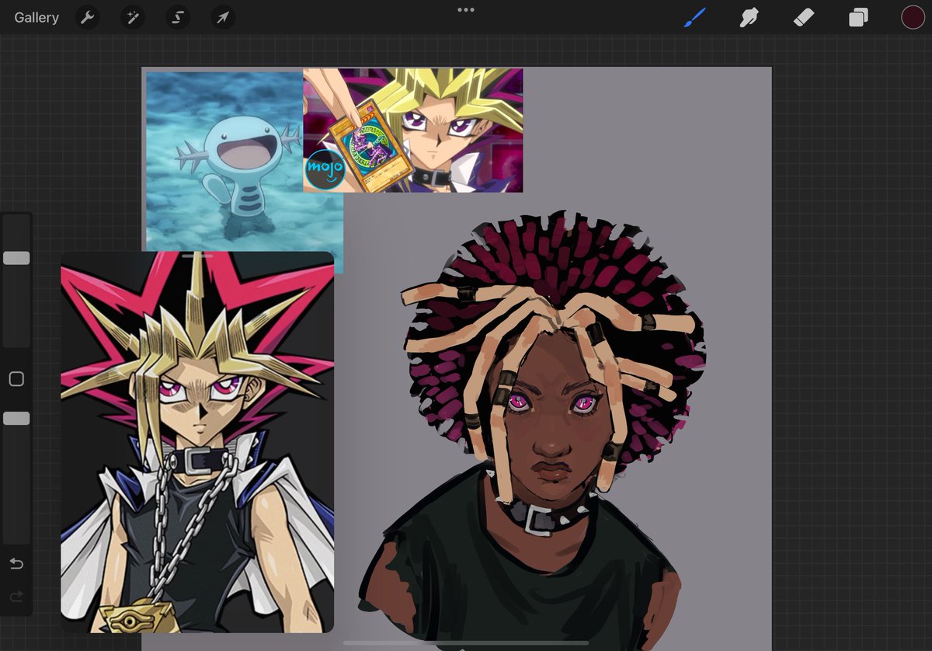
Task: Tap the Yugi card reference image on canvas
Action: [413, 130]
